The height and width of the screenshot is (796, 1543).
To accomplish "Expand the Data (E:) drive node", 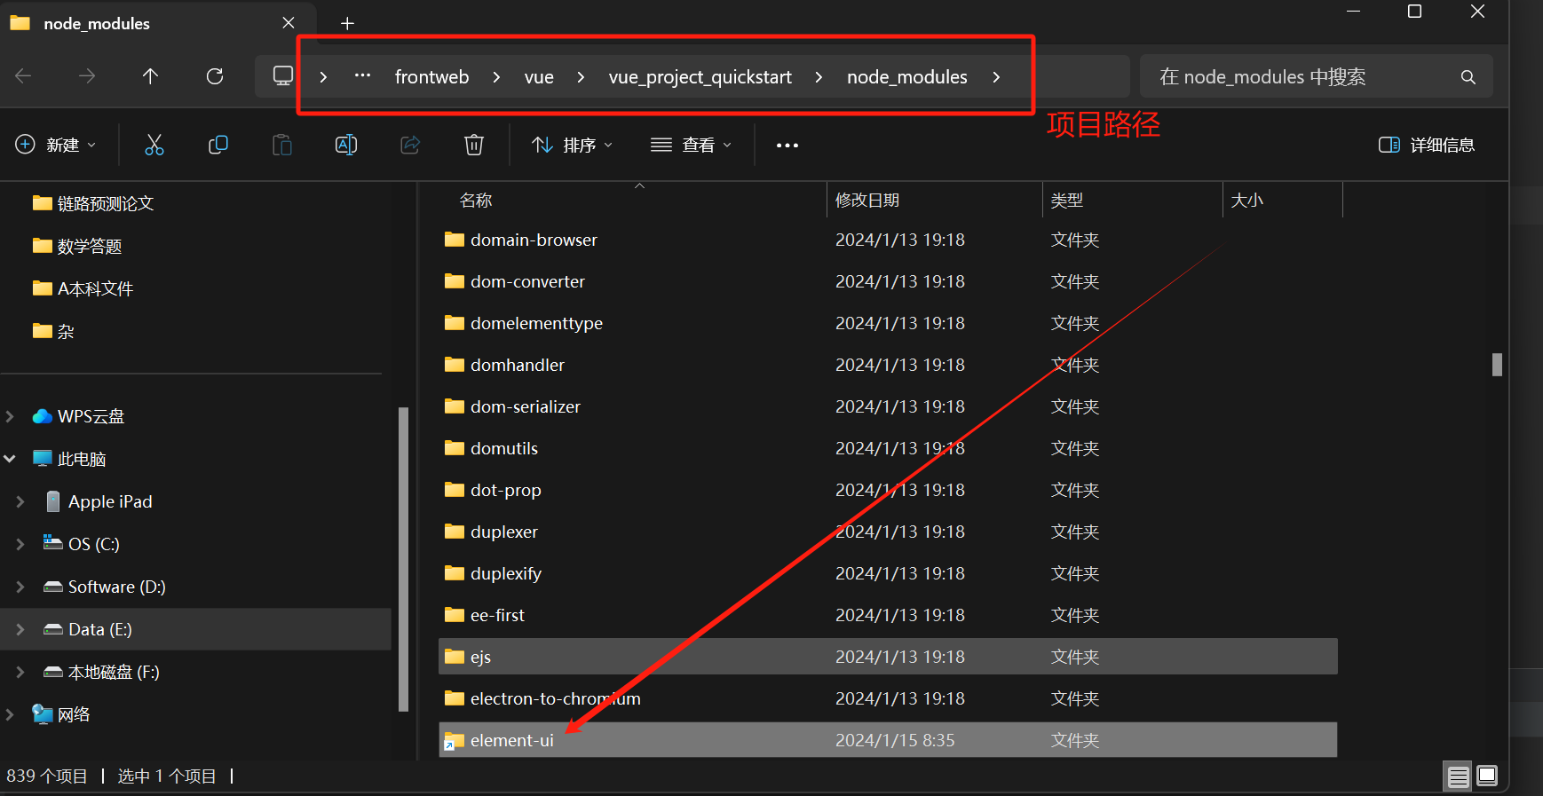I will pyautogui.click(x=20, y=629).
